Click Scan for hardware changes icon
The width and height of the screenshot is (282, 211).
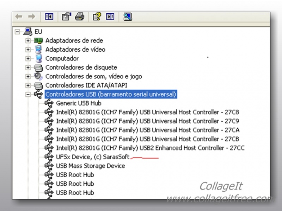pyautogui.click(x=128, y=17)
